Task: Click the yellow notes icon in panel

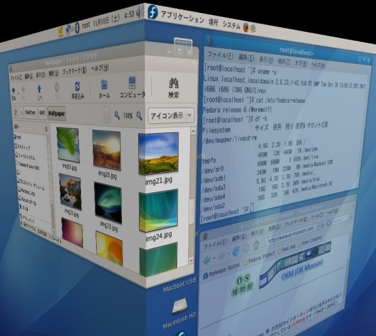Action: point(61,31)
